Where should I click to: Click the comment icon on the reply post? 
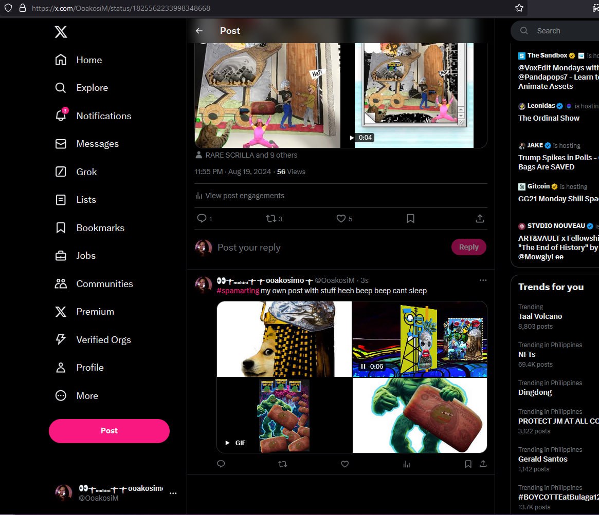click(221, 464)
